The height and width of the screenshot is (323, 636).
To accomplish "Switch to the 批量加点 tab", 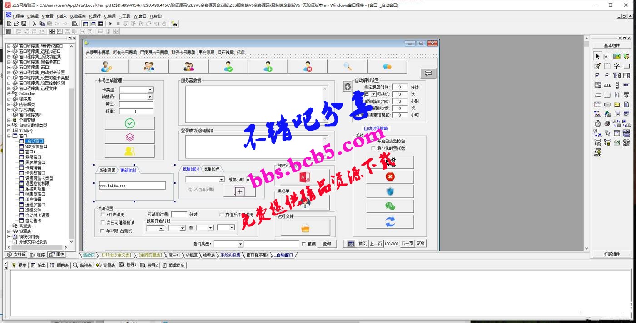I will (x=211, y=169).
